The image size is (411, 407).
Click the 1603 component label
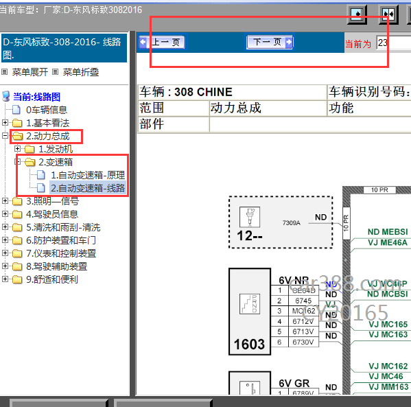click(249, 344)
